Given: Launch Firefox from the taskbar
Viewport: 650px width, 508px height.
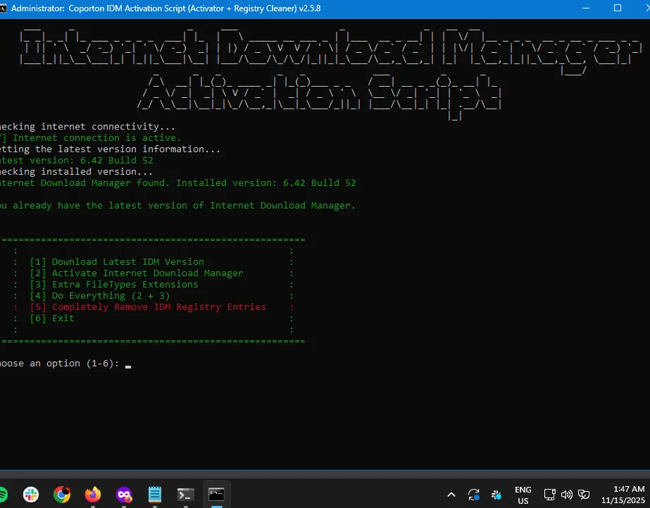Looking at the screenshot, I should coord(93,495).
